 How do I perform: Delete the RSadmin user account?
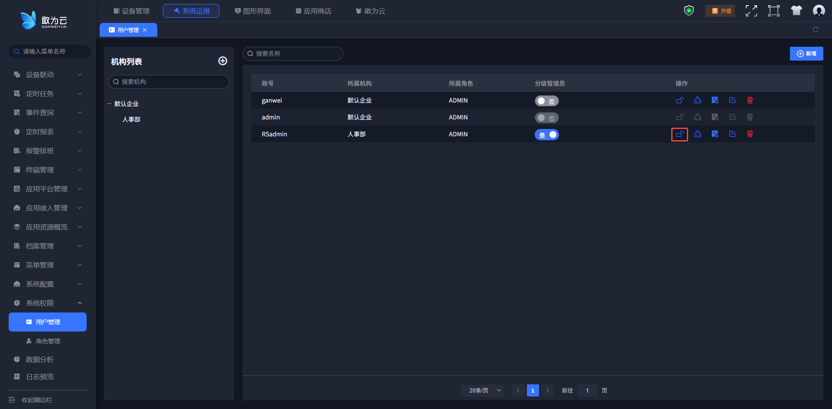(750, 134)
